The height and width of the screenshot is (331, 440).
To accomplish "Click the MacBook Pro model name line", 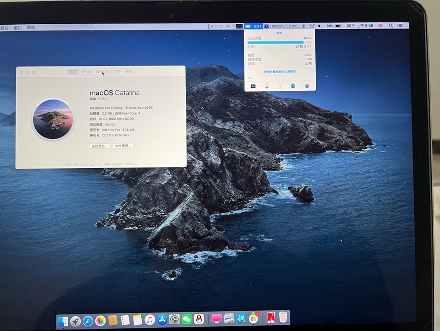I will (x=122, y=108).
